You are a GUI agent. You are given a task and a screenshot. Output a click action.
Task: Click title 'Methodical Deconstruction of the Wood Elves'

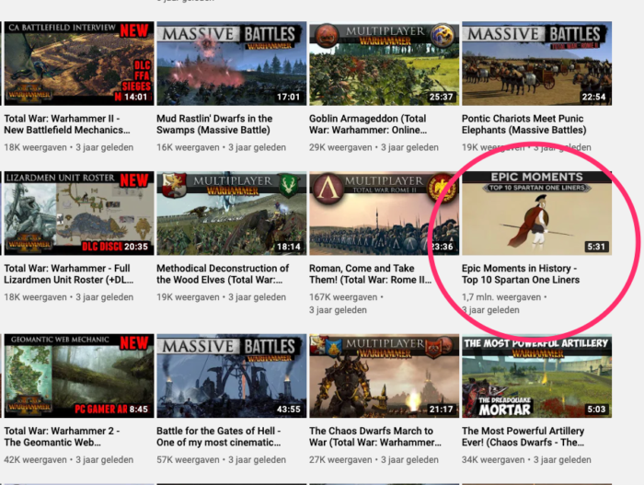tap(223, 273)
